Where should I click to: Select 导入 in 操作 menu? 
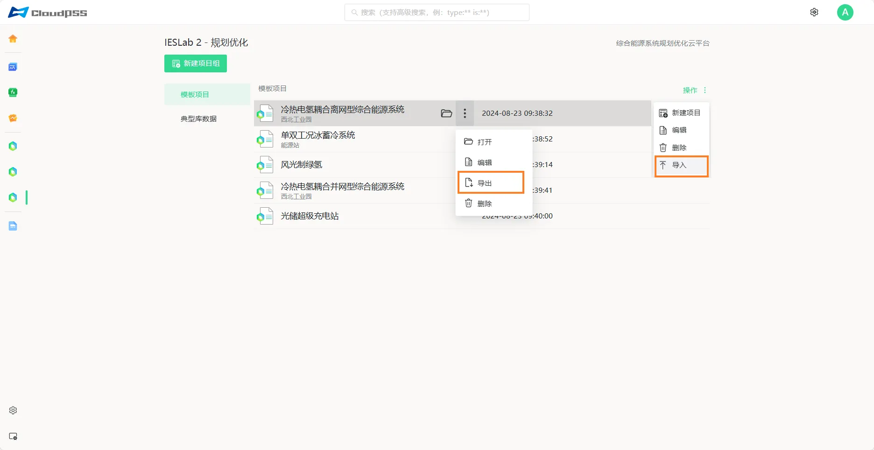click(x=682, y=165)
